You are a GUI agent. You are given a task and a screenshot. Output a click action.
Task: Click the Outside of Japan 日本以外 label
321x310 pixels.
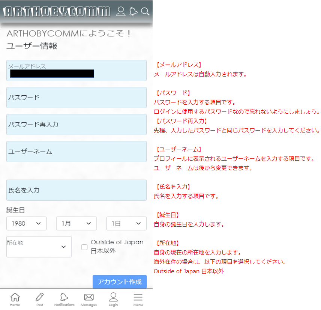pyautogui.click(x=117, y=246)
